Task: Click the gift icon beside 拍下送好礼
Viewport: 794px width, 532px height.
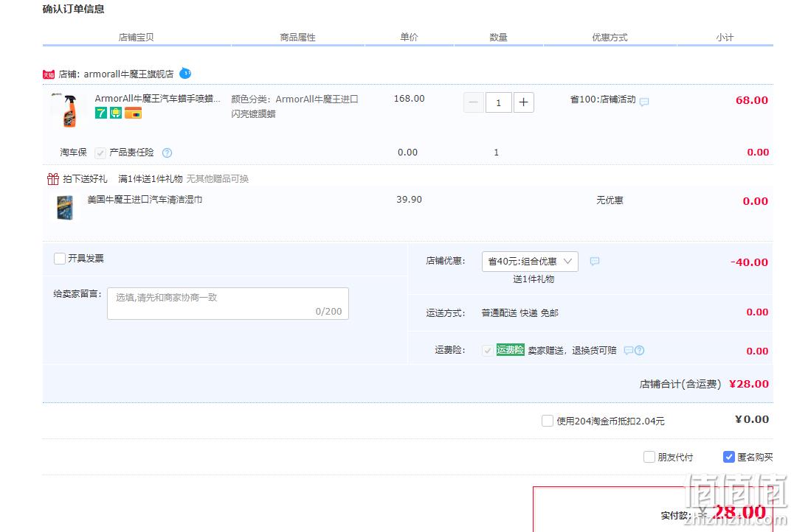Action: point(52,178)
